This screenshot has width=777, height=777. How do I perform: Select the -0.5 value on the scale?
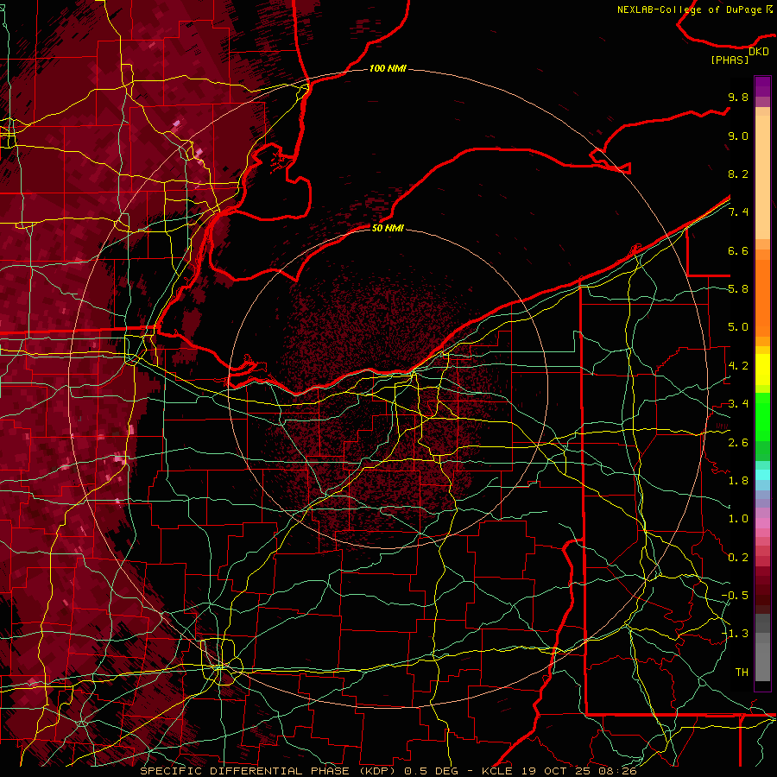click(x=735, y=596)
